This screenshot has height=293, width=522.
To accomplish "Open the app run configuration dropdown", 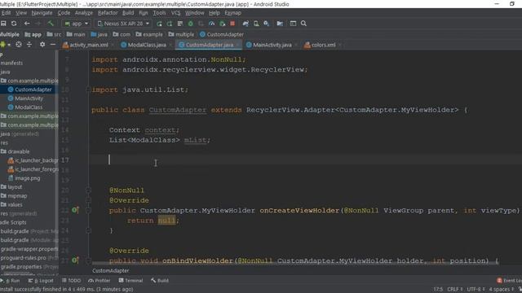I will [77, 24].
